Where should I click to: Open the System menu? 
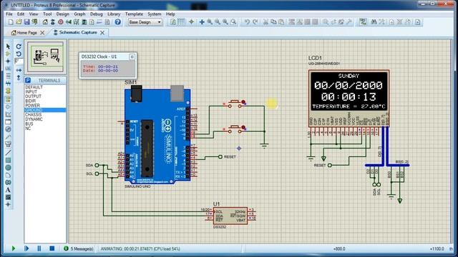155,14
